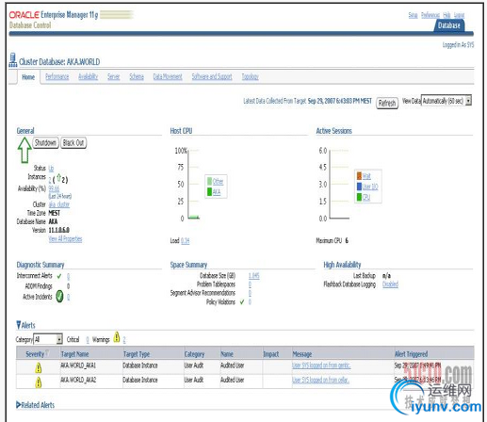Click the Refresh button

point(387,103)
